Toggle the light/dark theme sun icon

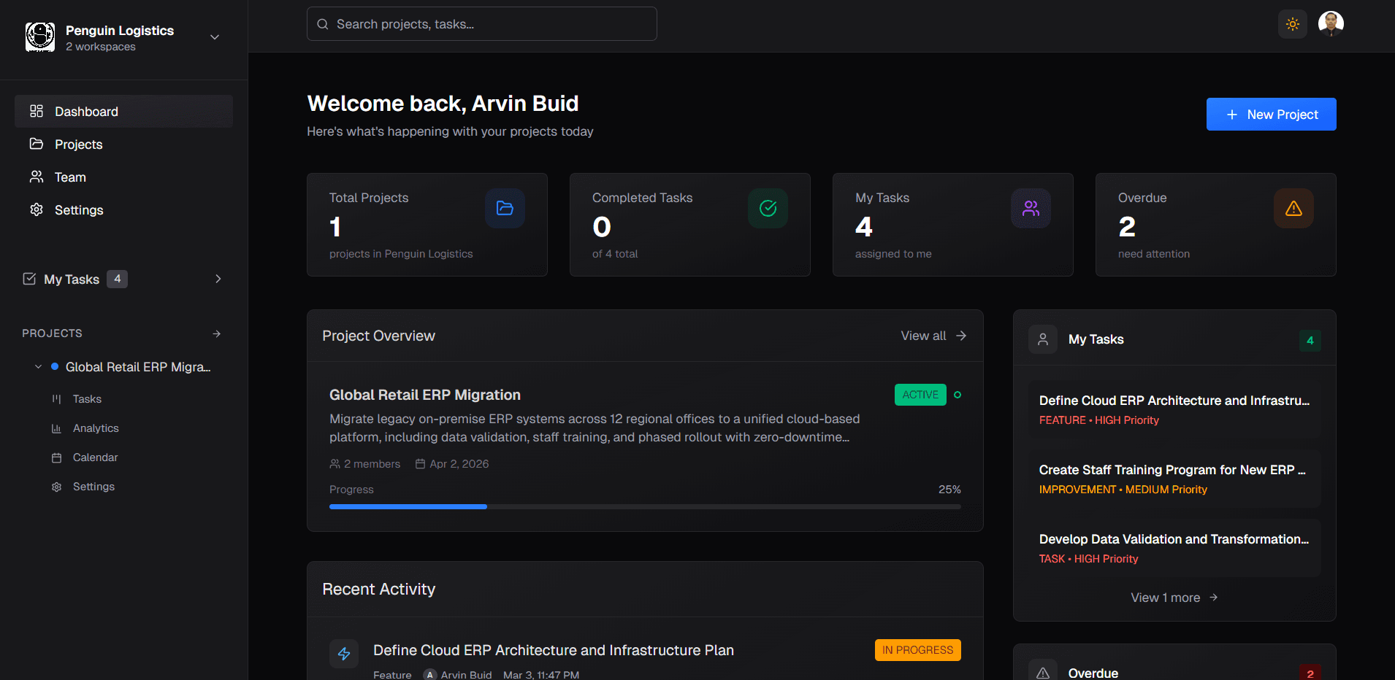click(x=1292, y=24)
